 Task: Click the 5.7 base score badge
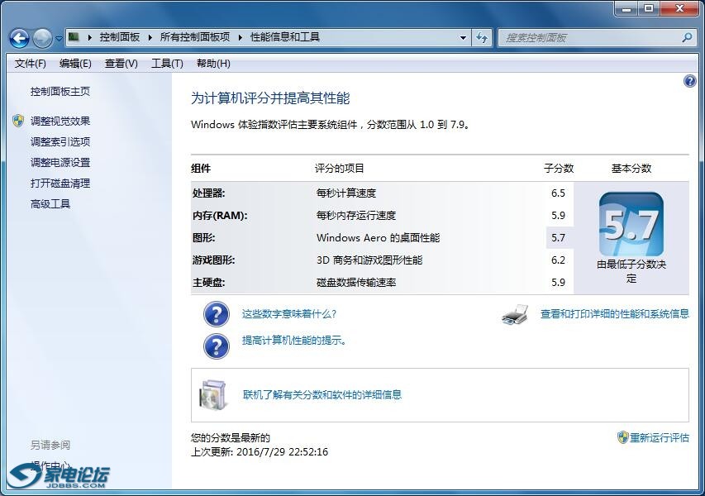pos(631,224)
